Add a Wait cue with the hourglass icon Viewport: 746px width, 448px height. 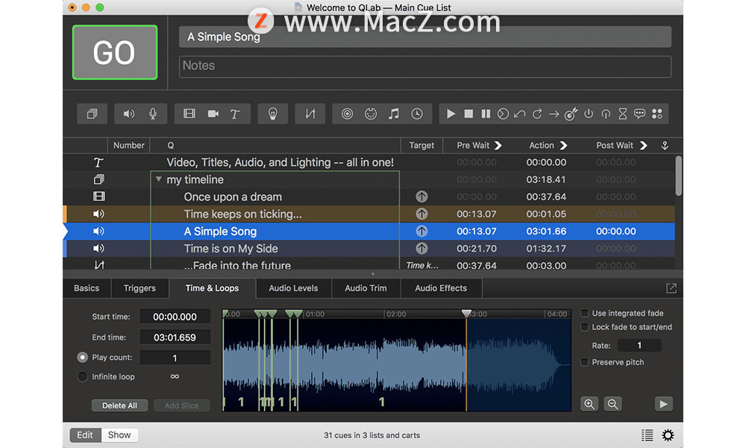pos(623,113)
